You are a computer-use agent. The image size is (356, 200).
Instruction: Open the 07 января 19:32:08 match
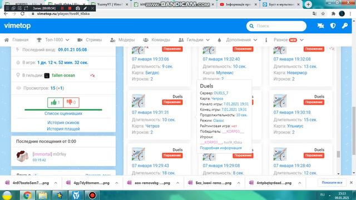(x=292, y=59)
